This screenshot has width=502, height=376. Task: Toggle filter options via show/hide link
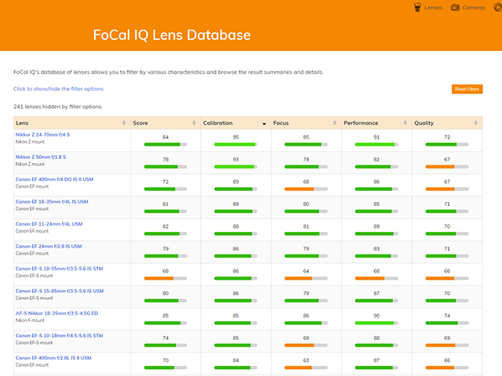[58, 89]
